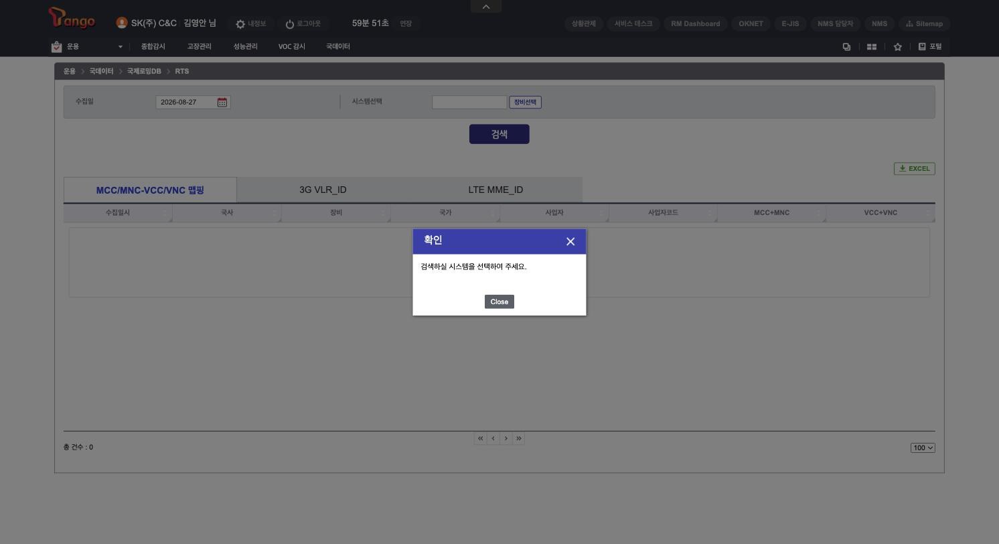This screenshot has width=999, height=544.
Task: Open RM Dashboard
Action: pyautogui.click(x=696, y=23)
